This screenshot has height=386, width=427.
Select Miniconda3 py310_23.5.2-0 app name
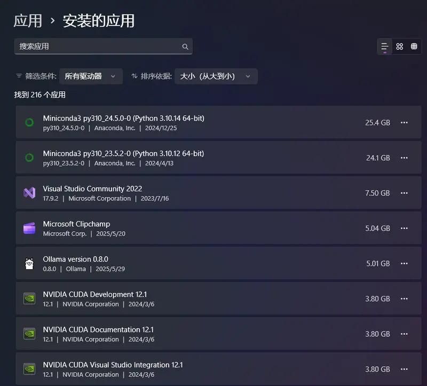pos(123,154)
